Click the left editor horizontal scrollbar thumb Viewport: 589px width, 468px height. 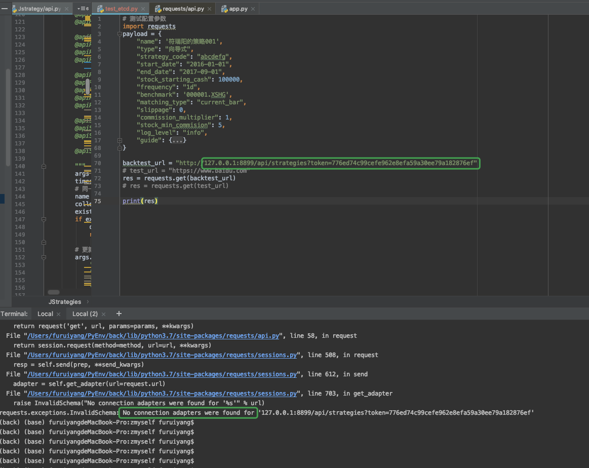pos(54,292)
